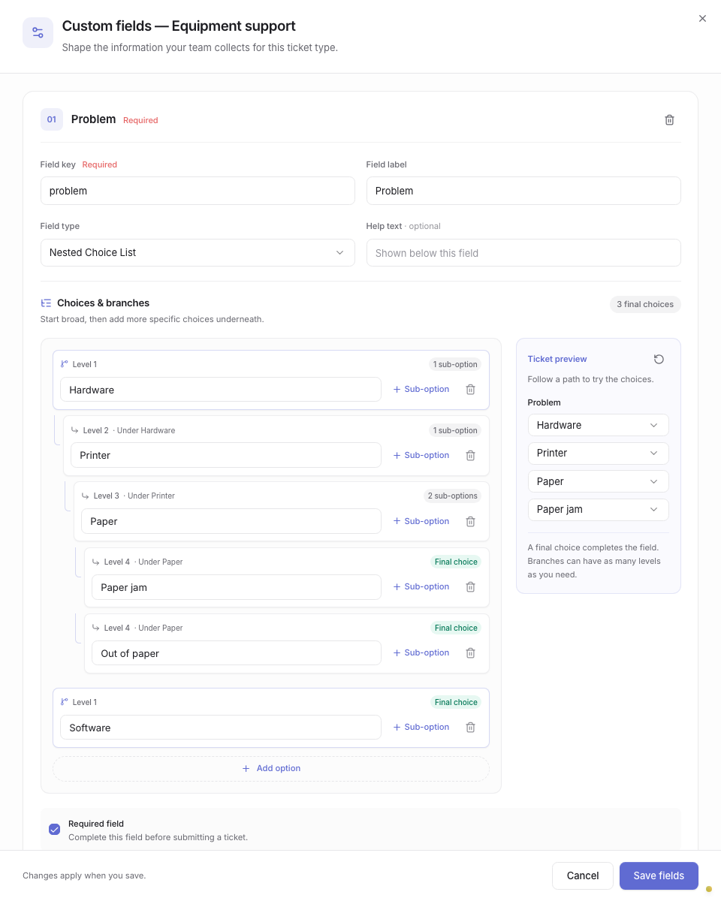Delete the Software option
The width and height of the screenshot is (721, 901).
470,728
